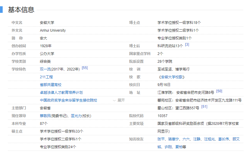Viewport: 248px width, 158px height.
Task: Click alumni 葛长伟 link
Action: pyautogui.click(x=224, y=139)
